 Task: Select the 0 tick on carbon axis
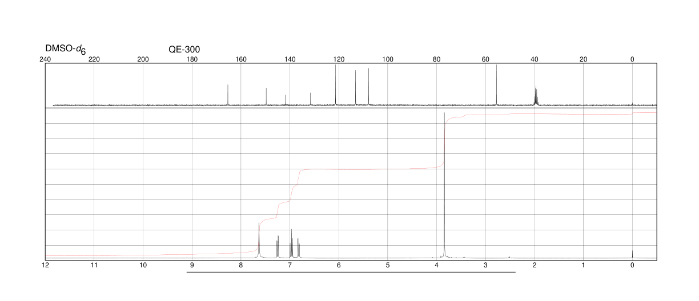click(632, 59)
